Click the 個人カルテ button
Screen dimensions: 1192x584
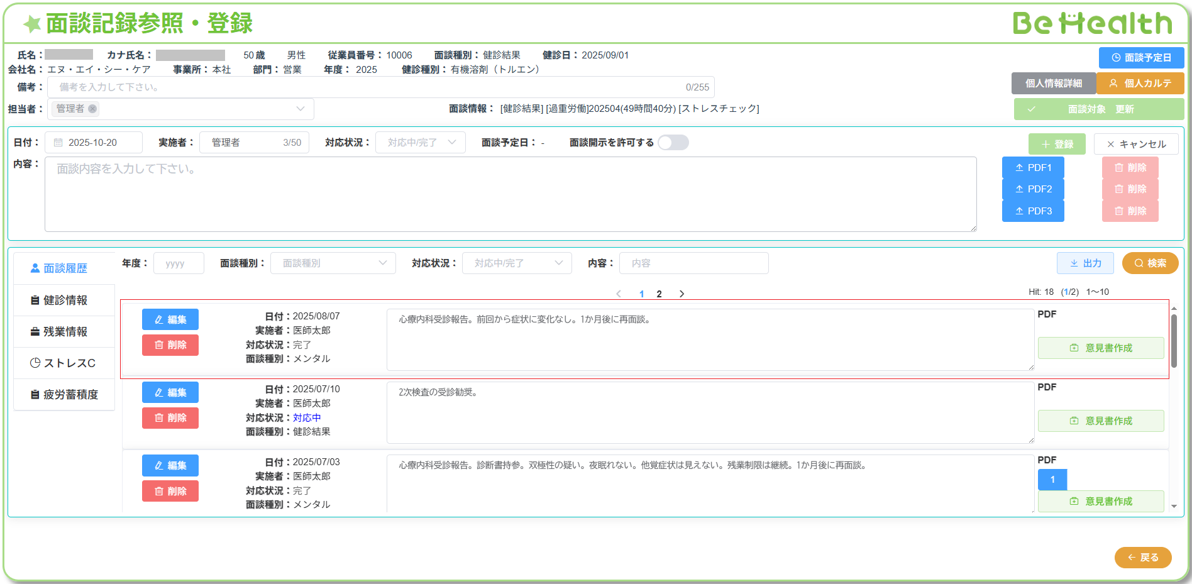pyautogui.click(x=1140, y=84)
